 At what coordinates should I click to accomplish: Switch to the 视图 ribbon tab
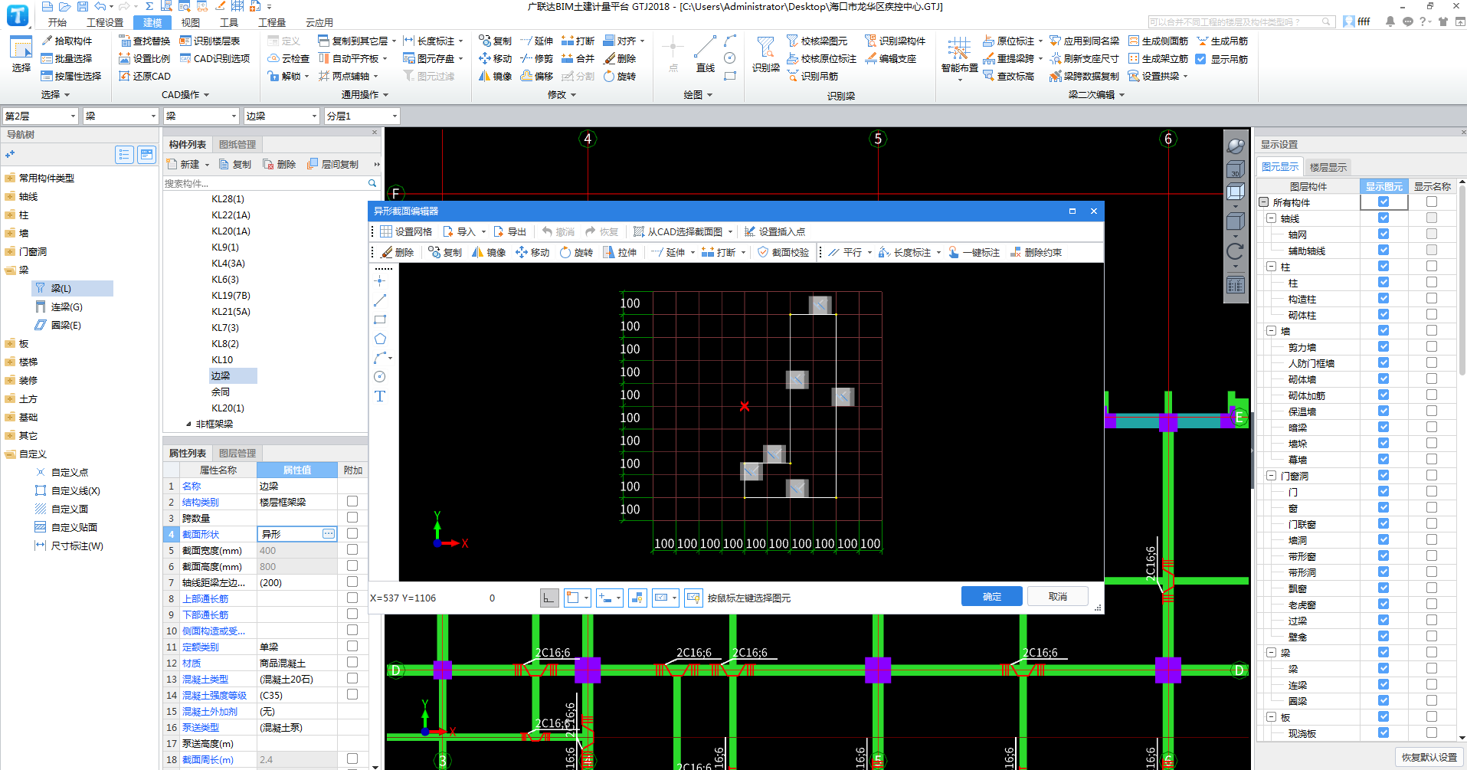point(191,22)
